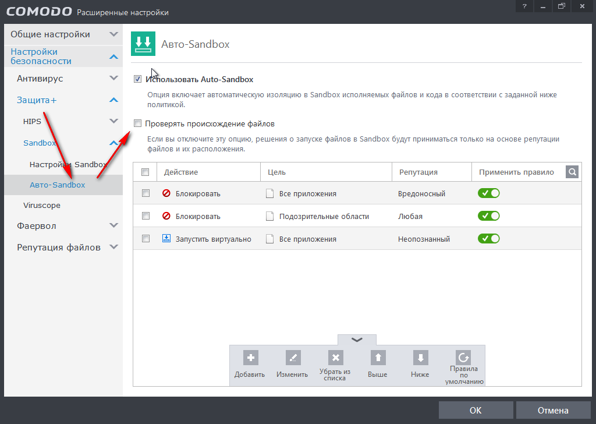Click file icon in Неопознанный row
The image size is (596, 424).
pyautogui.click(x=269, y=239)
